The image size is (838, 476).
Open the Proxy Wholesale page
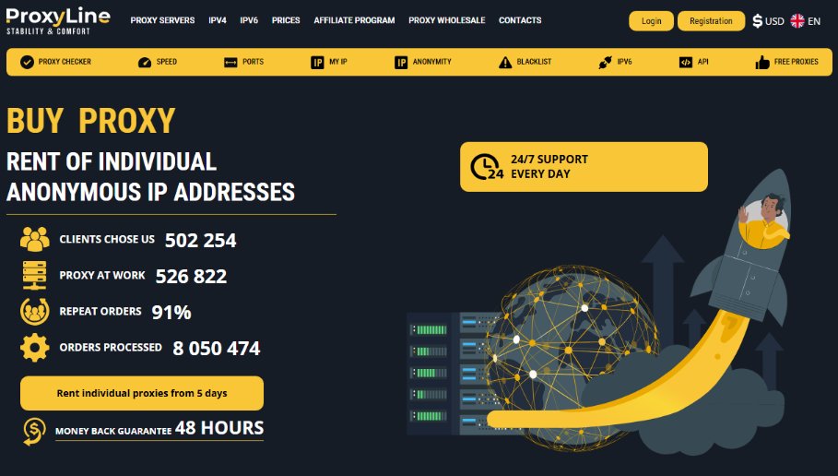point(447,20)
